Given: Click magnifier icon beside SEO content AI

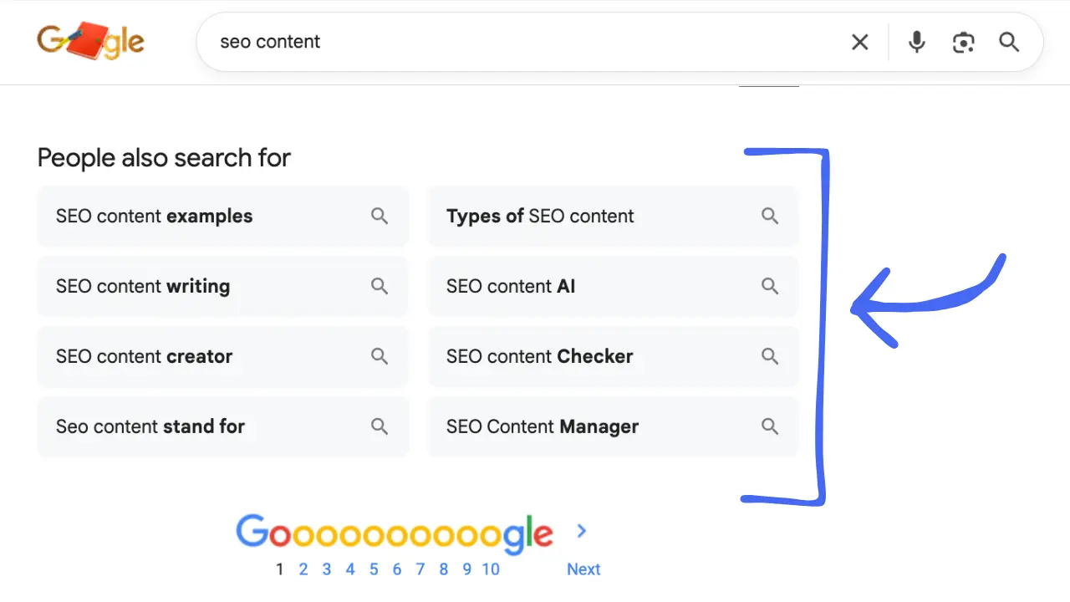Looking at the screenshot, I should [x=770, y=287].
